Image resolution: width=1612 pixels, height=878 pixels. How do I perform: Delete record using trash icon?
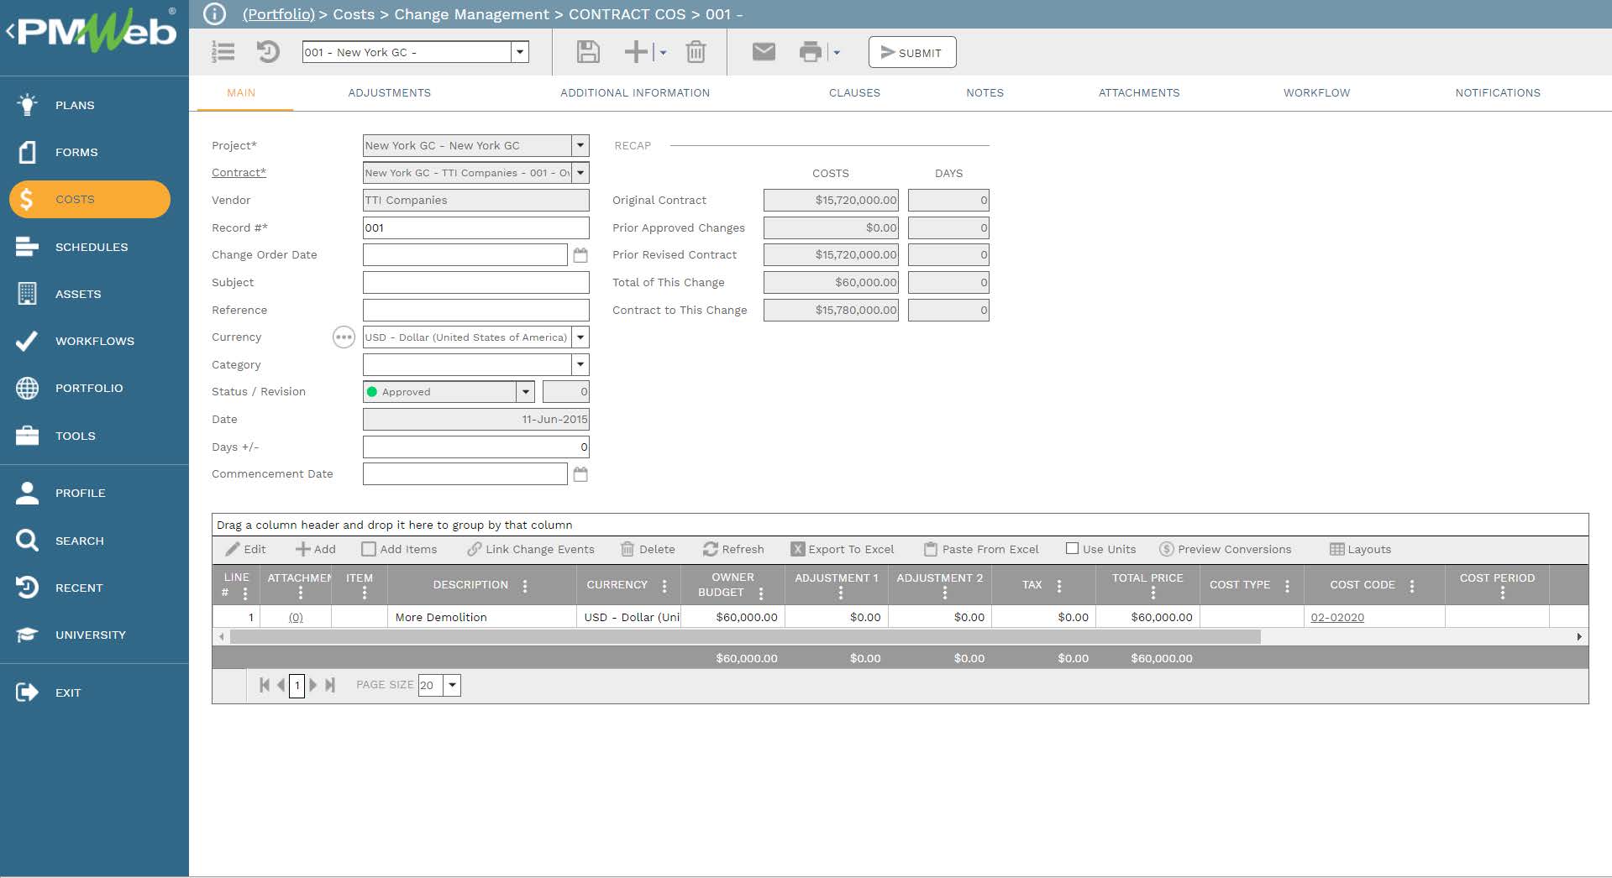[696, 52]
